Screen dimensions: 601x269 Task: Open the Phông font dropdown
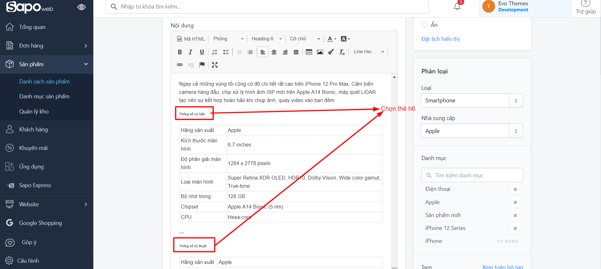[228, 39]
